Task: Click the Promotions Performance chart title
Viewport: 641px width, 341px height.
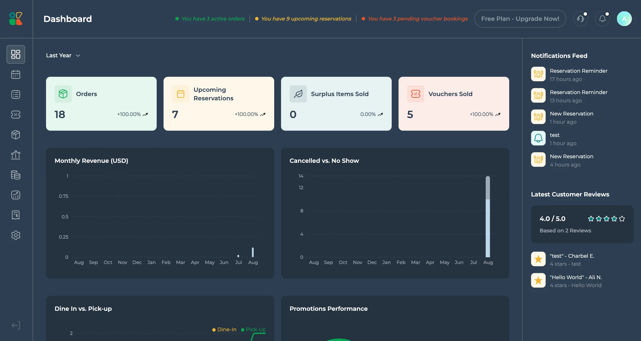Action: point(329,308)
